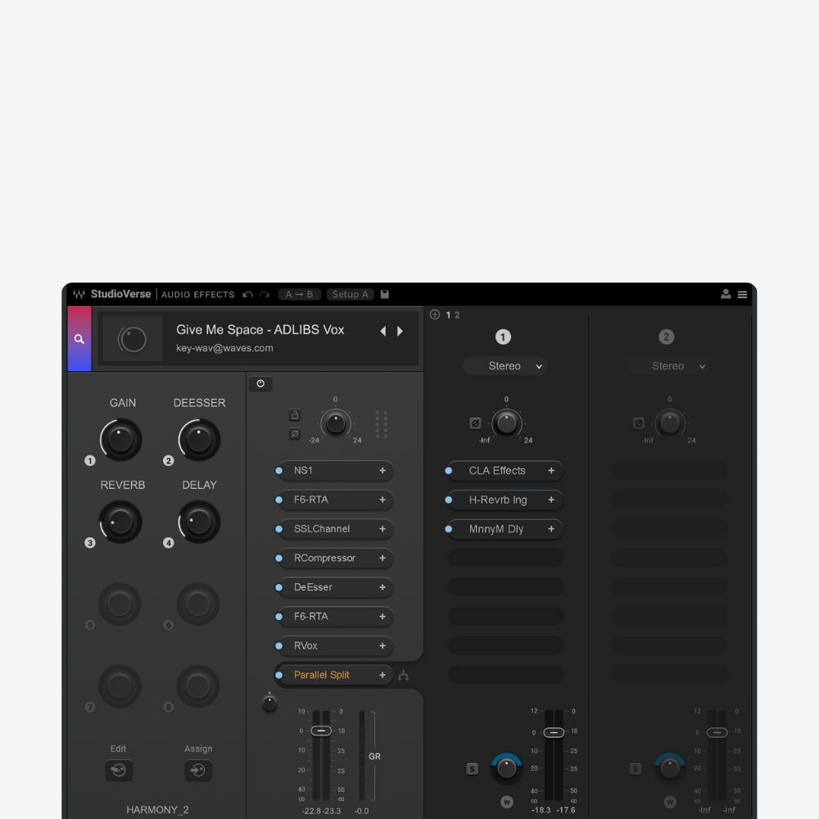Toggle solo on rack 1
Screen dimensions: 819x819
tap(472, 768)
